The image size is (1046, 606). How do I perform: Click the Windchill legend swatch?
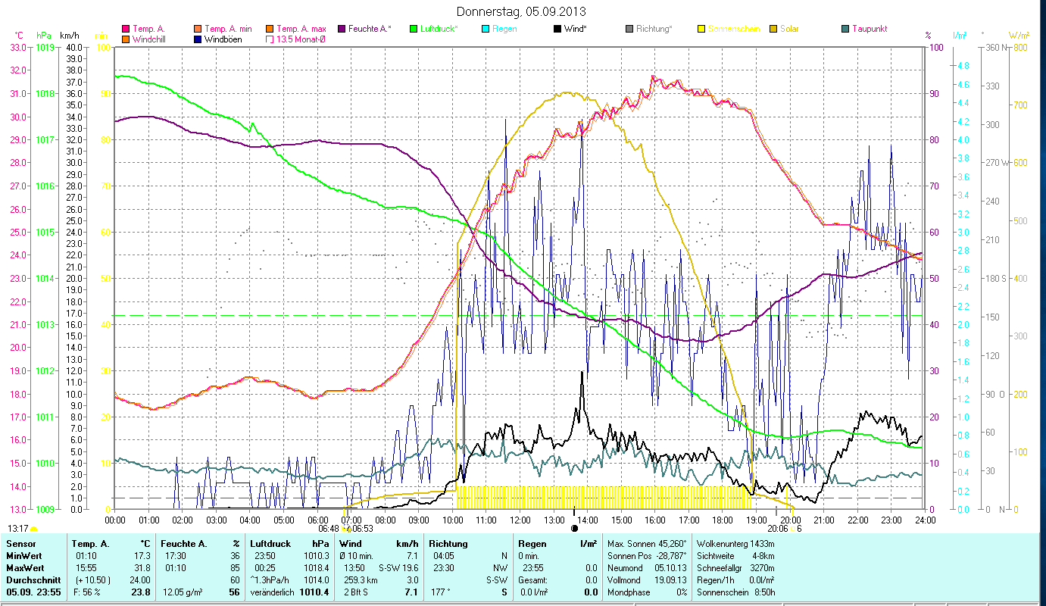tap(126, 39)
